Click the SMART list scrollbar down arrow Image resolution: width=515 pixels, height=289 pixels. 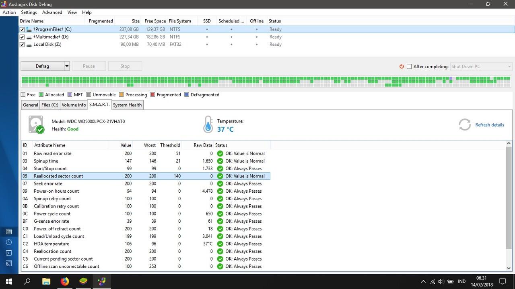(509, 268)
